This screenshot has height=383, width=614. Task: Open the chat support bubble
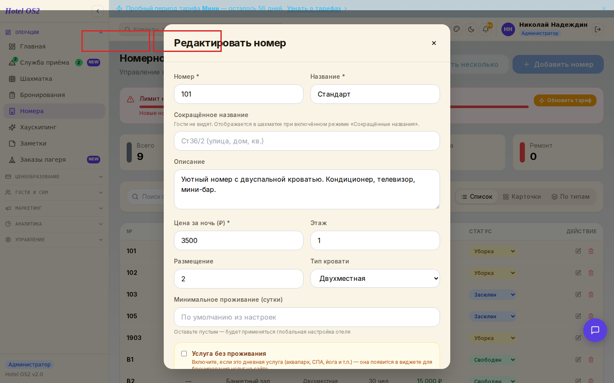click(x=595, y=330)
